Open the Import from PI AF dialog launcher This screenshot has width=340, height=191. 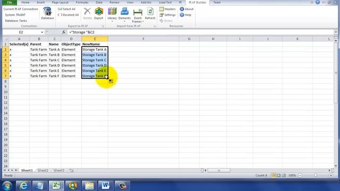(155, 26)
